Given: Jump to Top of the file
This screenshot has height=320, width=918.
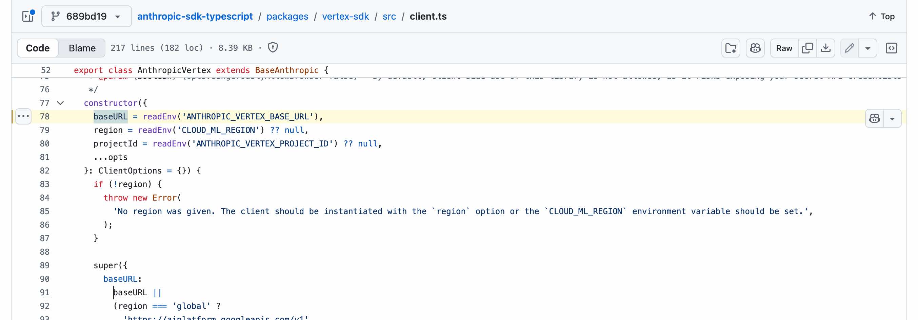Looking at the screenshot, I should point(881,16).
